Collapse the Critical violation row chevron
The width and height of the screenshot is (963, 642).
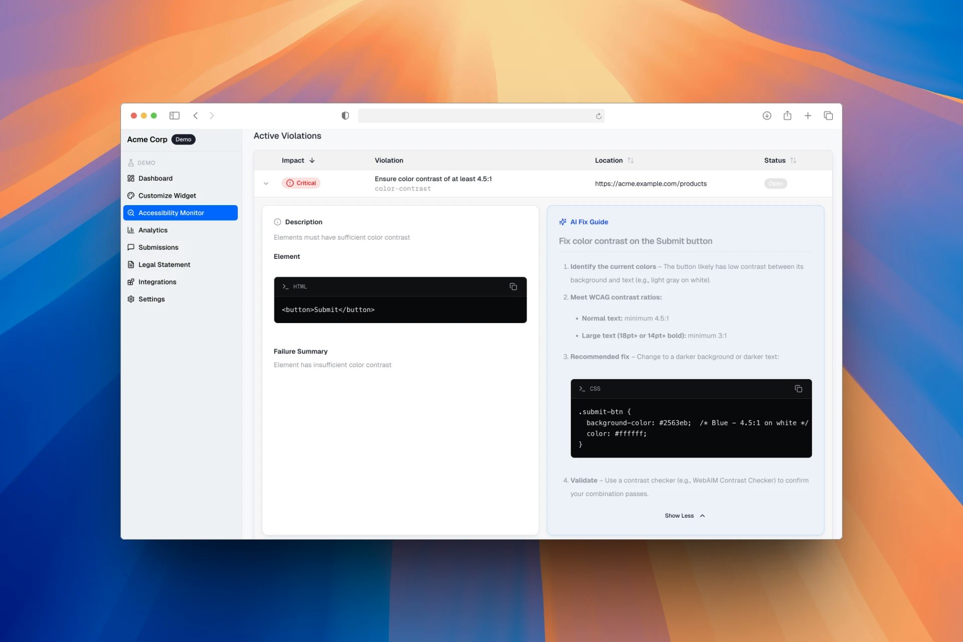click(266, 184)
